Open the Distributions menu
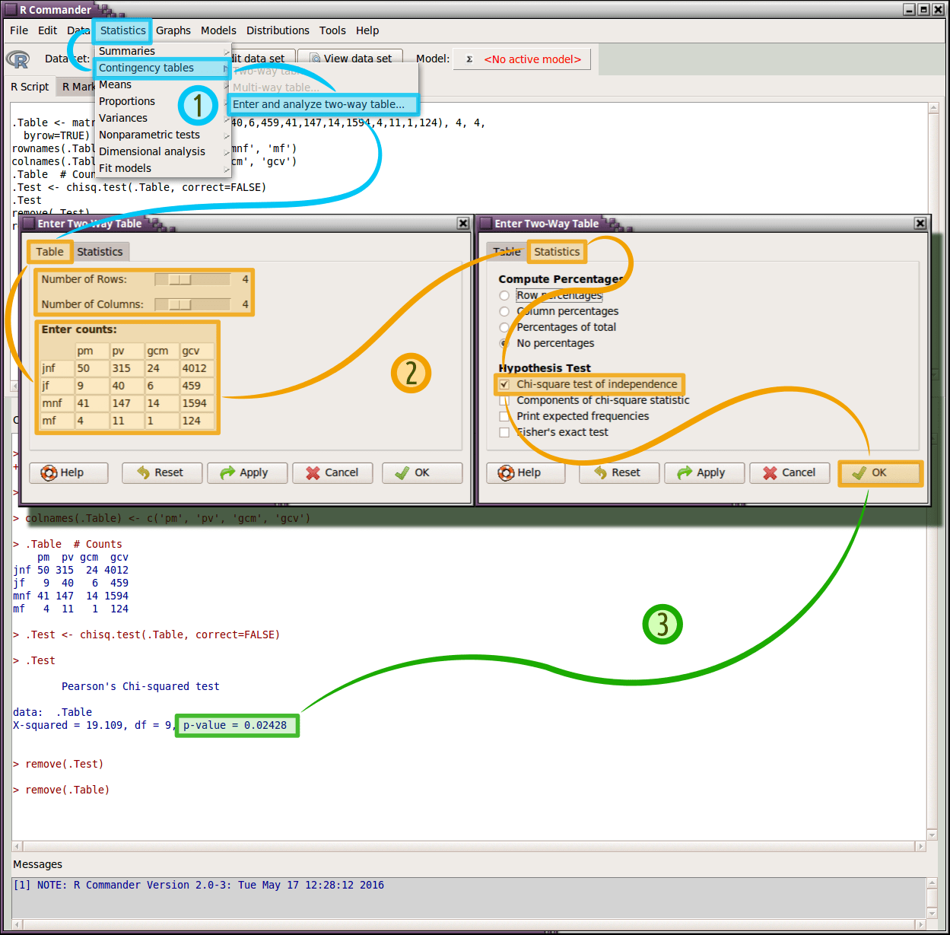 [278, 30]
